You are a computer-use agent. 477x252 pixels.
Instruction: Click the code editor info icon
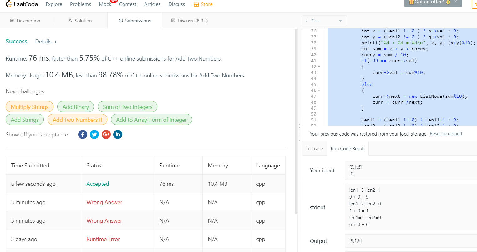point(307,21)
